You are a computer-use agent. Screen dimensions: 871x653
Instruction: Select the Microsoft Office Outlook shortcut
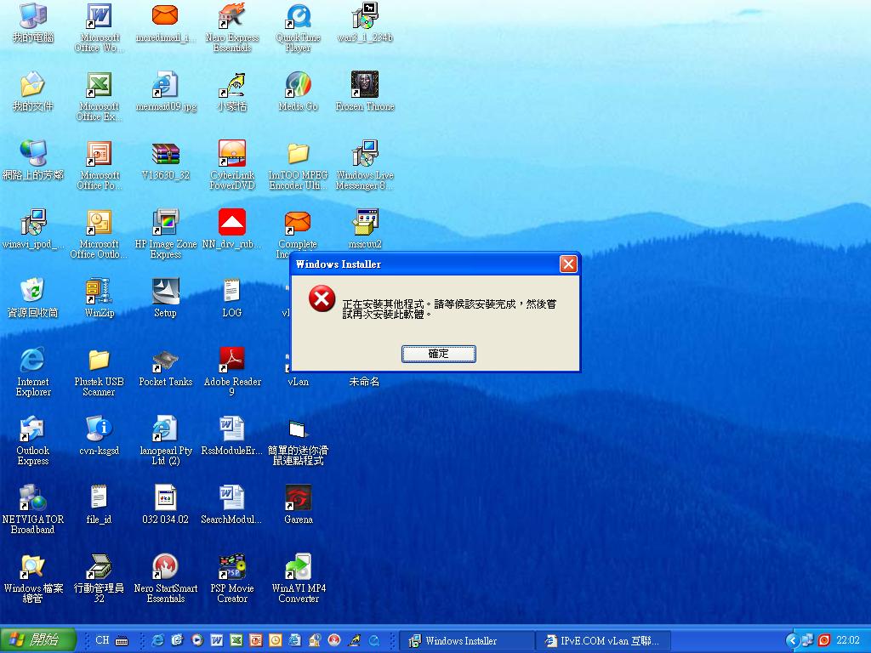click(x=99, y=235)
